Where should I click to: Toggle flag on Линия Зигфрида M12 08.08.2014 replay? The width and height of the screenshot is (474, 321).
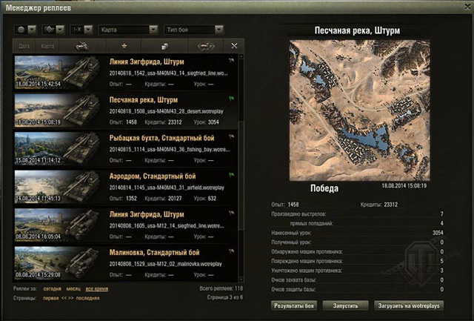point(232,214)
